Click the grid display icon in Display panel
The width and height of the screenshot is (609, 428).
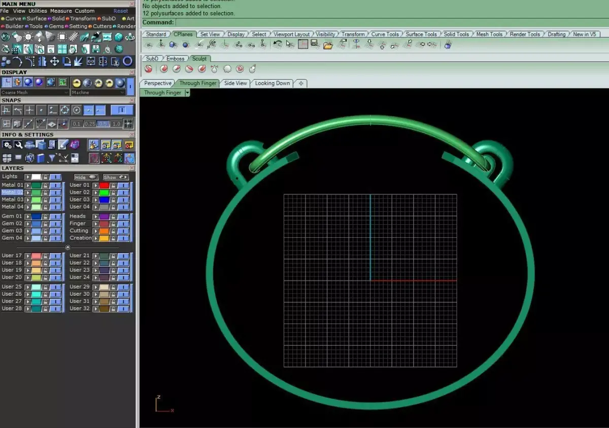pos(7,83)
